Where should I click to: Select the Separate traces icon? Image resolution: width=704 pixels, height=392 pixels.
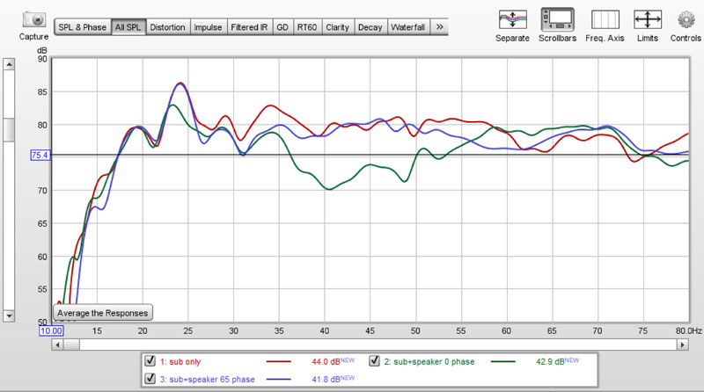click(512, 18)
